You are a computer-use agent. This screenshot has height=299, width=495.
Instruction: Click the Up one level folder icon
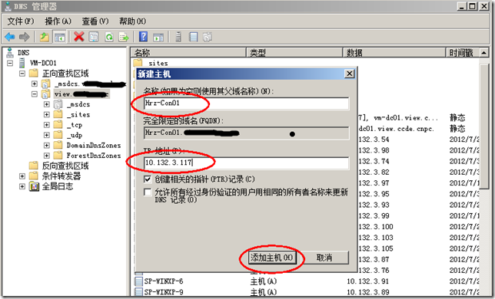coord(45,37)
